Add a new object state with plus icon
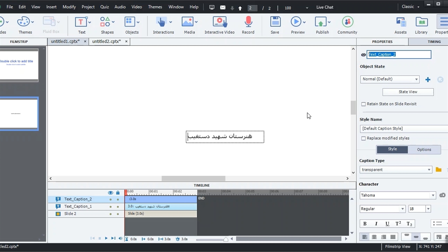Image resolution: width=448 pixels, height=252 pixels. [428, 79]
